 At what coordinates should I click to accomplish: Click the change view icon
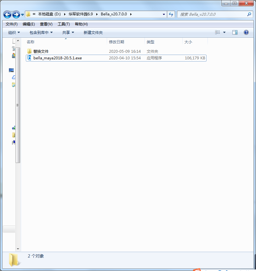[218, 32]
